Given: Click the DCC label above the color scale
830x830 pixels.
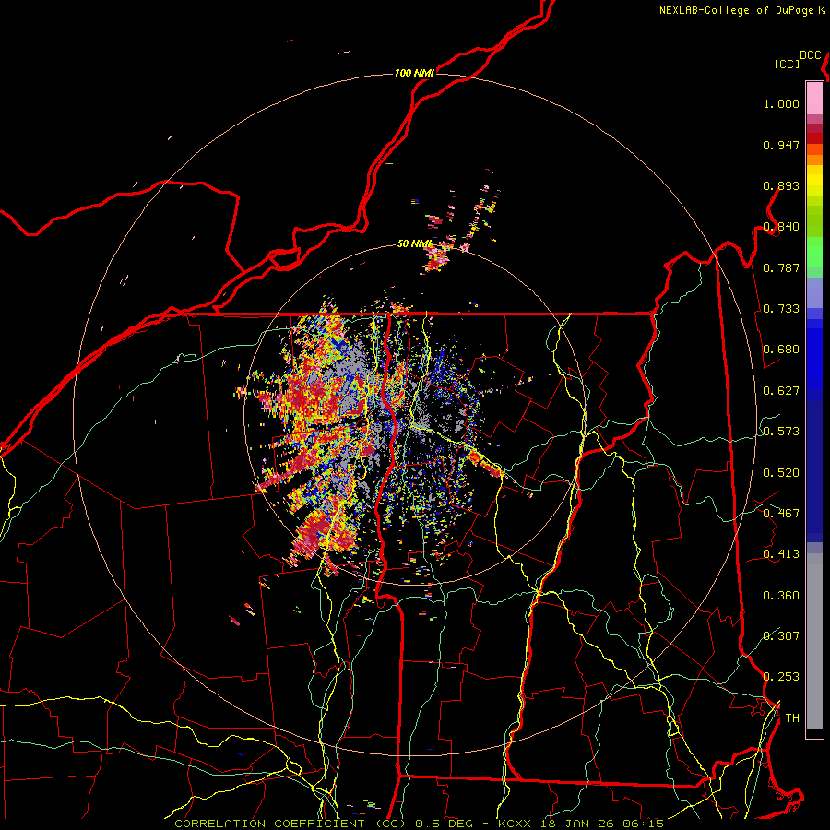Looking at the screenshot, I should tap(811, 55).
